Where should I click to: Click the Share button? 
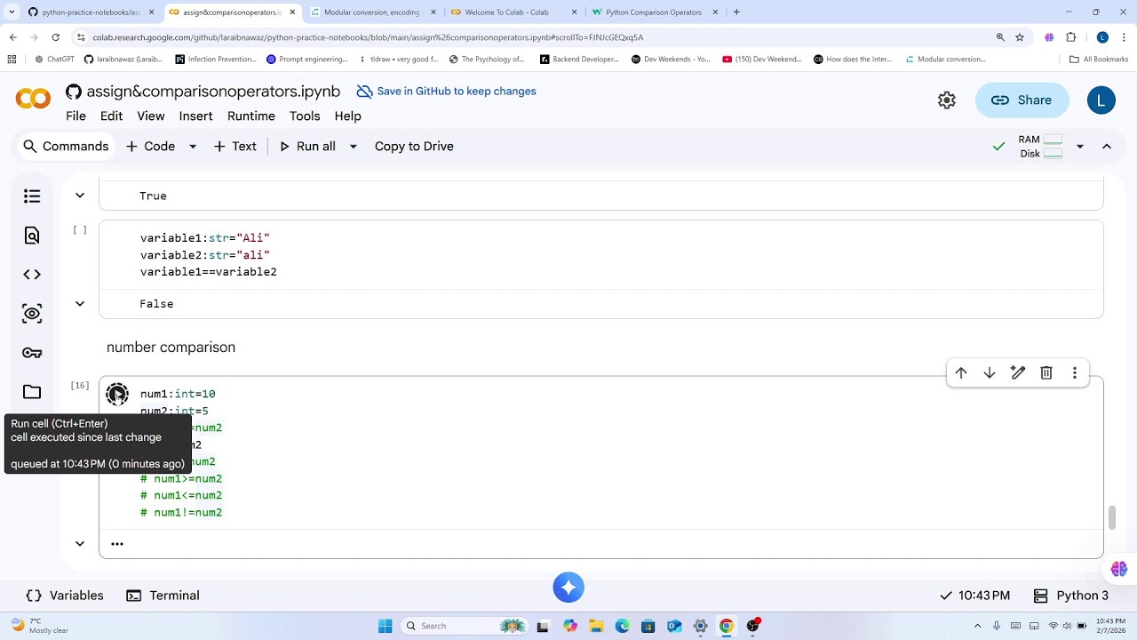pos(1022,100)
